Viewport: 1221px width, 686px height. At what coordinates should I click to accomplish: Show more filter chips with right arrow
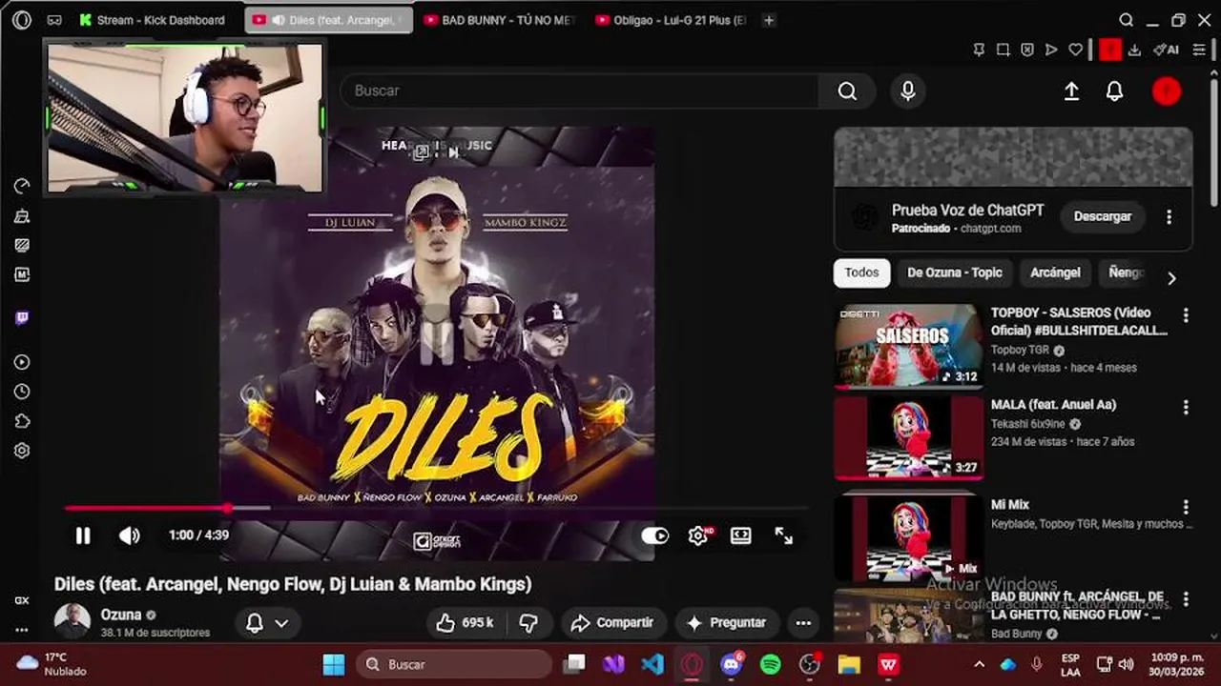(x=1171, y=278)
